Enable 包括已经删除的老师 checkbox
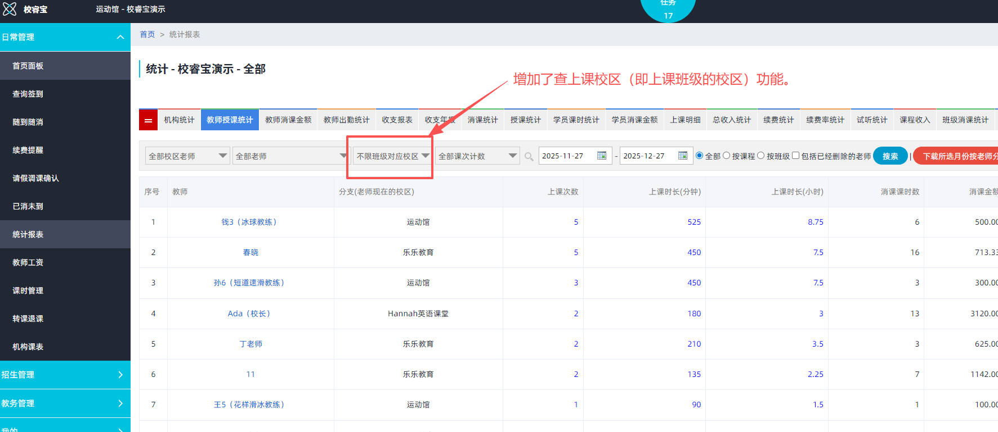 point(796,156)
